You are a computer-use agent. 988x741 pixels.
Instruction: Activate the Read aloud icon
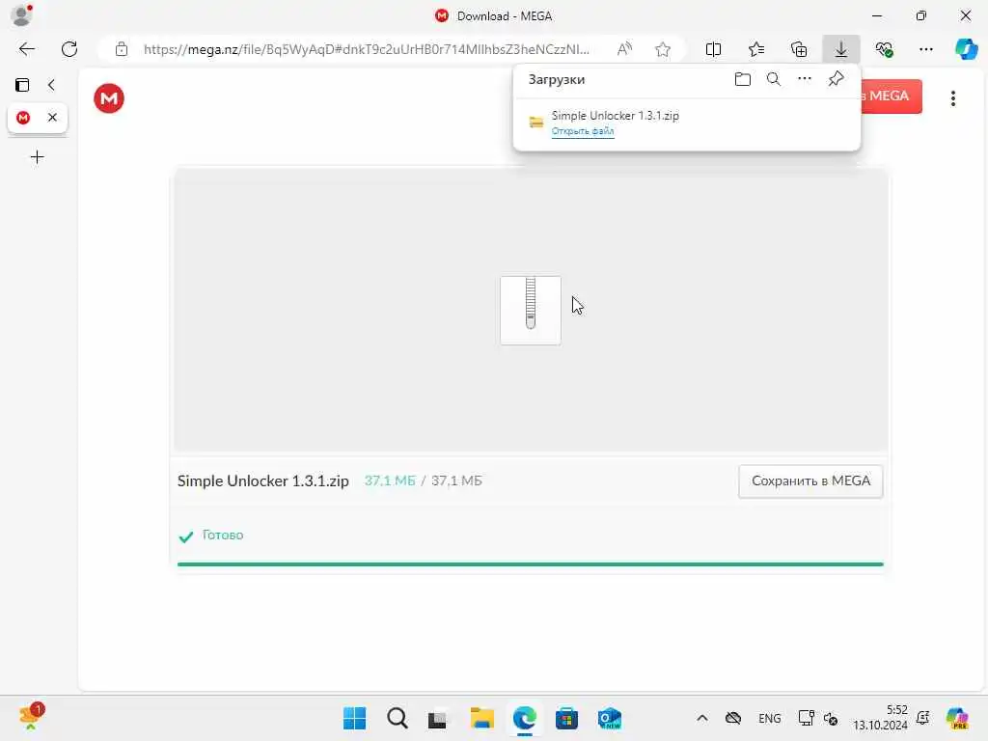click(x=624, y=49)
